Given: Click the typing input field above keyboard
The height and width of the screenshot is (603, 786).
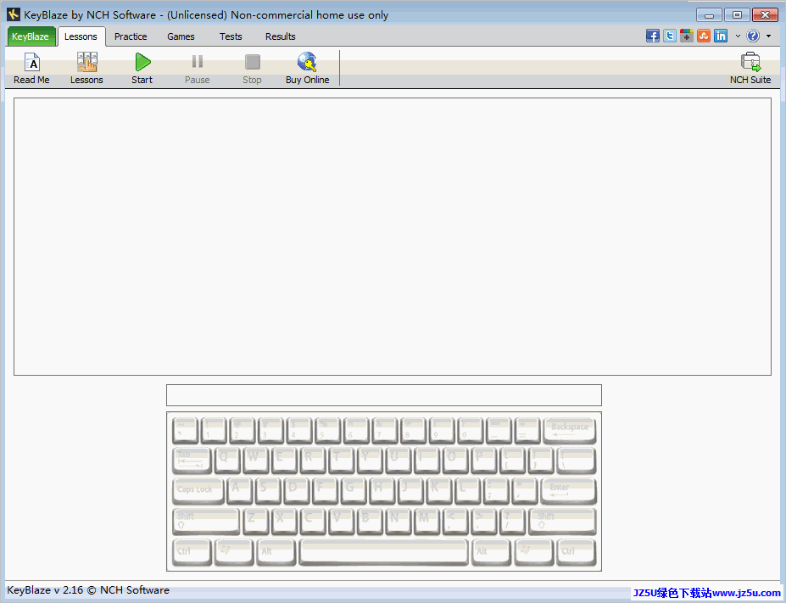Looking at the screenshot, I should pos(384,395).
